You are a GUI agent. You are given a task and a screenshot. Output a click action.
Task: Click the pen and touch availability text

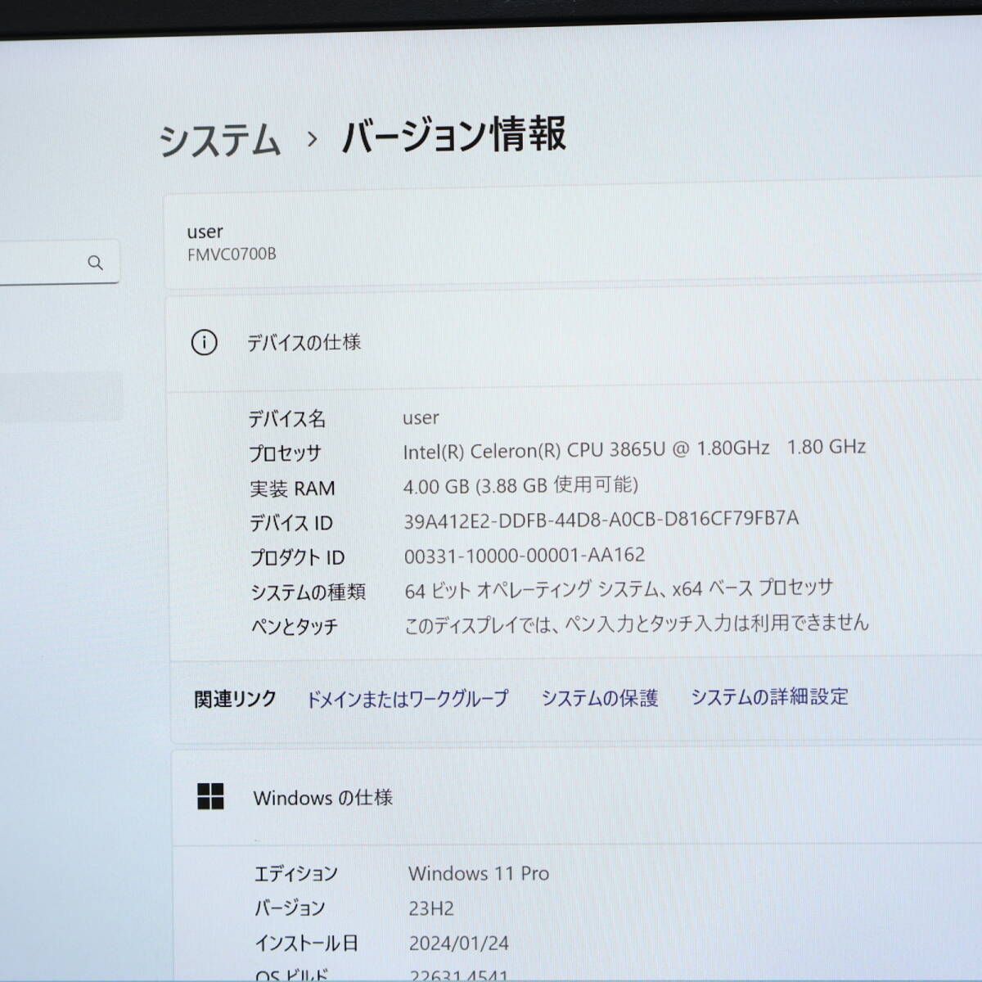pyautogui.click(x=637, y=624)
